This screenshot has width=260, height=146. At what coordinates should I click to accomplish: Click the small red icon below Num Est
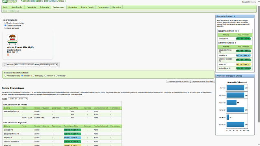8,55
